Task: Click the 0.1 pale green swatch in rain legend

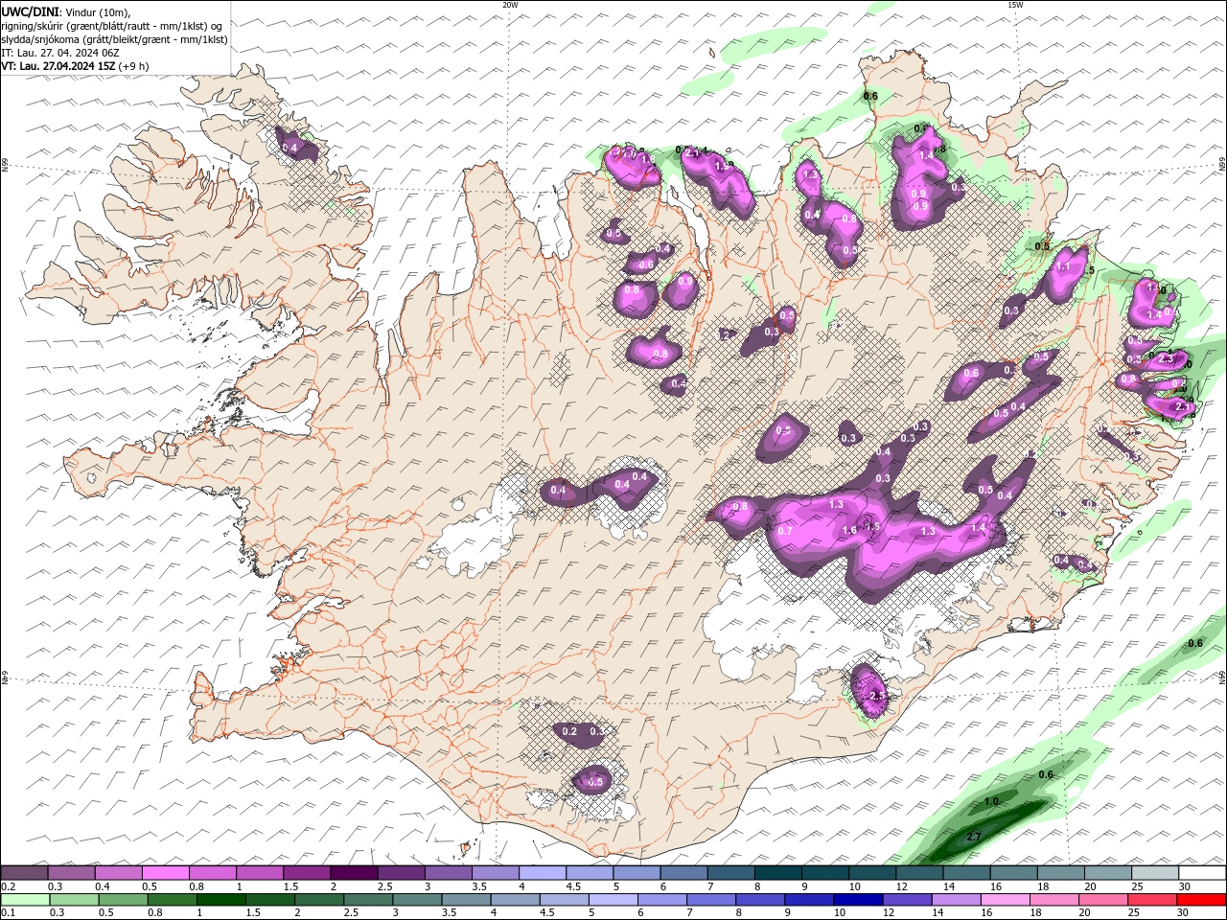Action: (26, 900)
